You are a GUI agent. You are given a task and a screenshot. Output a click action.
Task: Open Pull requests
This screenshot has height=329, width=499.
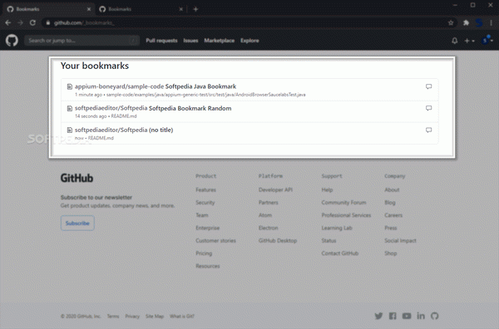click(x=161, y=41)
